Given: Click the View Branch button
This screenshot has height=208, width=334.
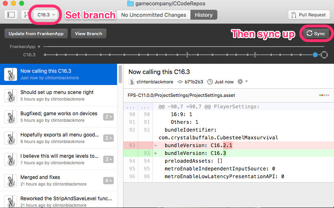Looking at the screenshot, I should [x=88, y=34].
